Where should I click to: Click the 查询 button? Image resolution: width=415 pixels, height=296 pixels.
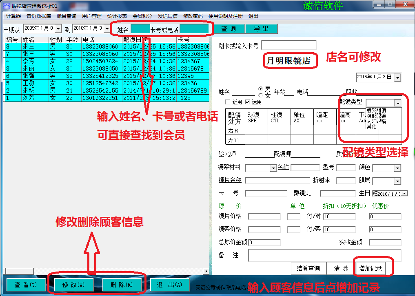[x=229, y=29]
